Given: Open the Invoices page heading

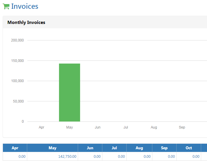Looking at the screenshot, I should click(25, 6).
